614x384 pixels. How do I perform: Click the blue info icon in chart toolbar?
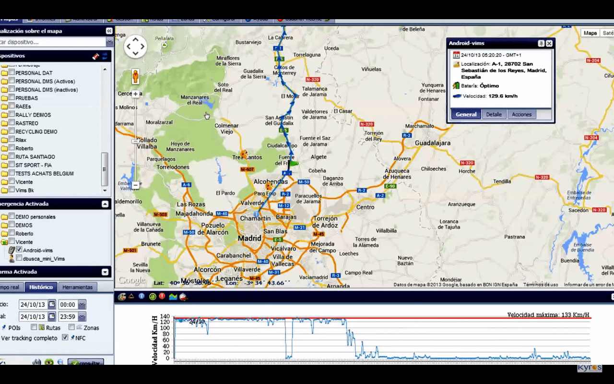pos(142,296)
